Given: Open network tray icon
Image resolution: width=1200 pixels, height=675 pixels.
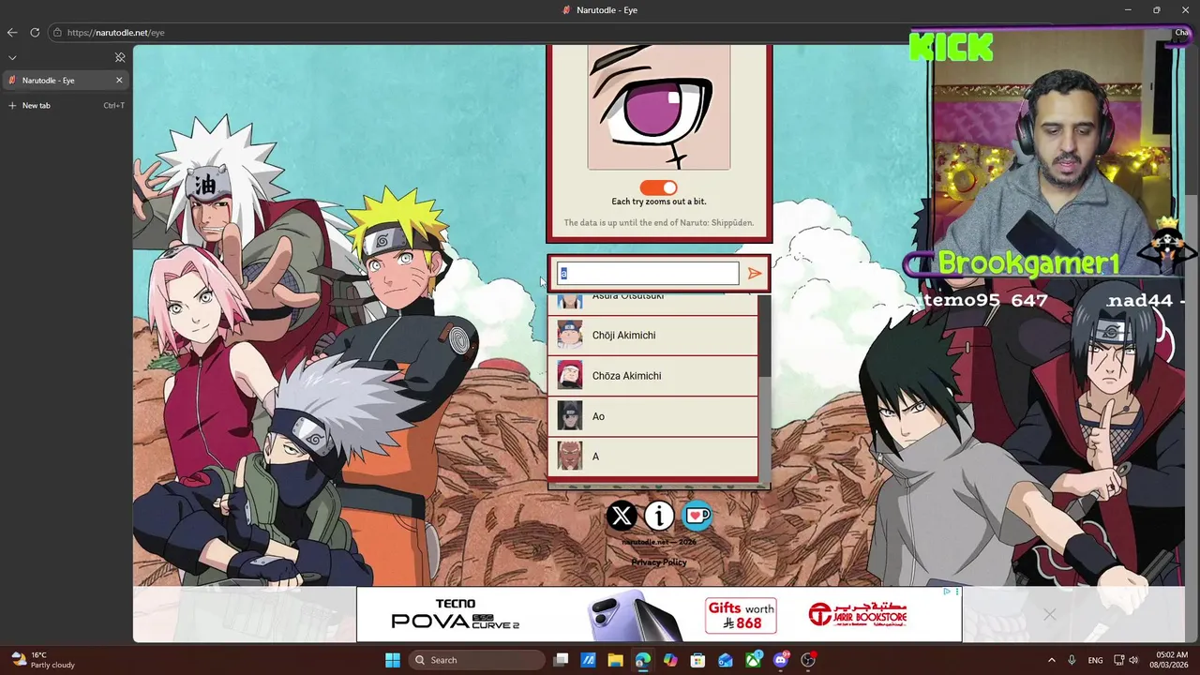Looking at the screenshot, I should 1119,660.
